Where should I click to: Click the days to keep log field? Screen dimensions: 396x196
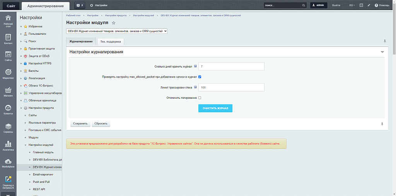(231, 66)
